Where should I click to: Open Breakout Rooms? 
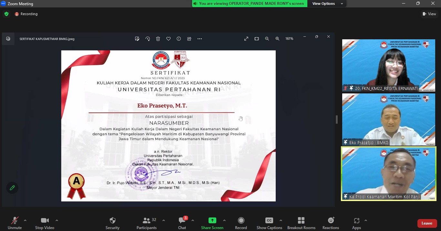coord(301,223)
